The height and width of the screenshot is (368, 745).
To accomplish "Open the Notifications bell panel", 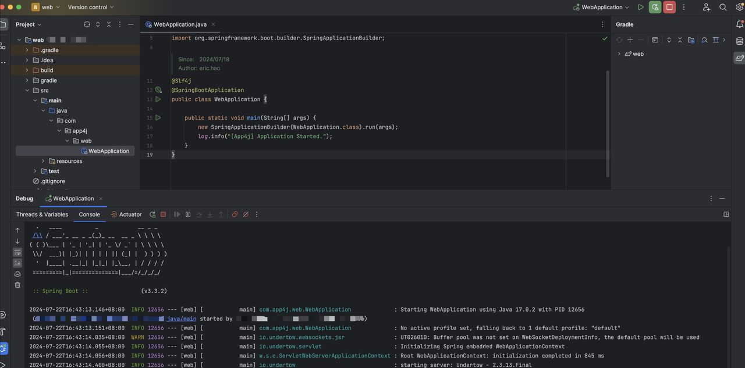I will 739,24.
